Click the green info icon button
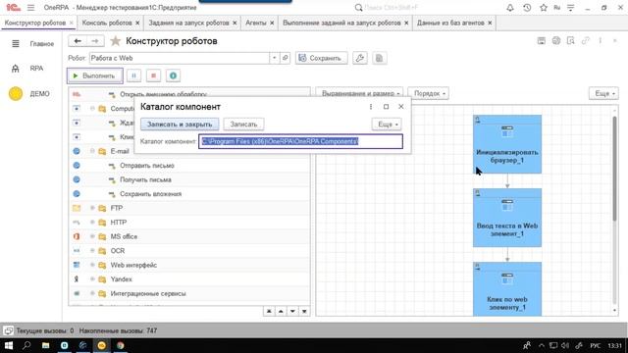628x353 pixels. click(173, 76)
